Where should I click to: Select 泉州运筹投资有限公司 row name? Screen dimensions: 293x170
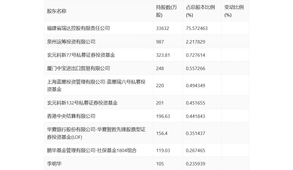71,42
